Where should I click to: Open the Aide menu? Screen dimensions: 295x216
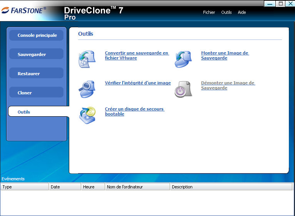[x=242, y=12]
